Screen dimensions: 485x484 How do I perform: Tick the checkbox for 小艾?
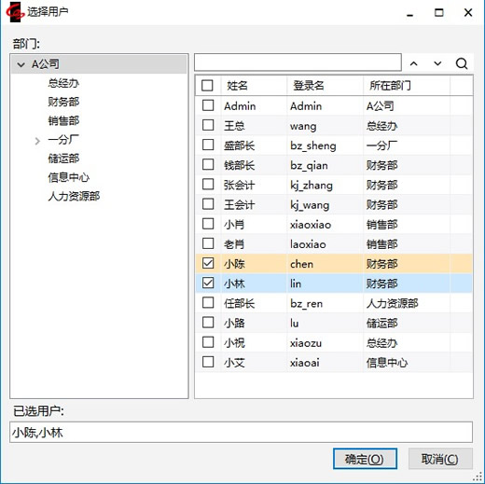208,362
